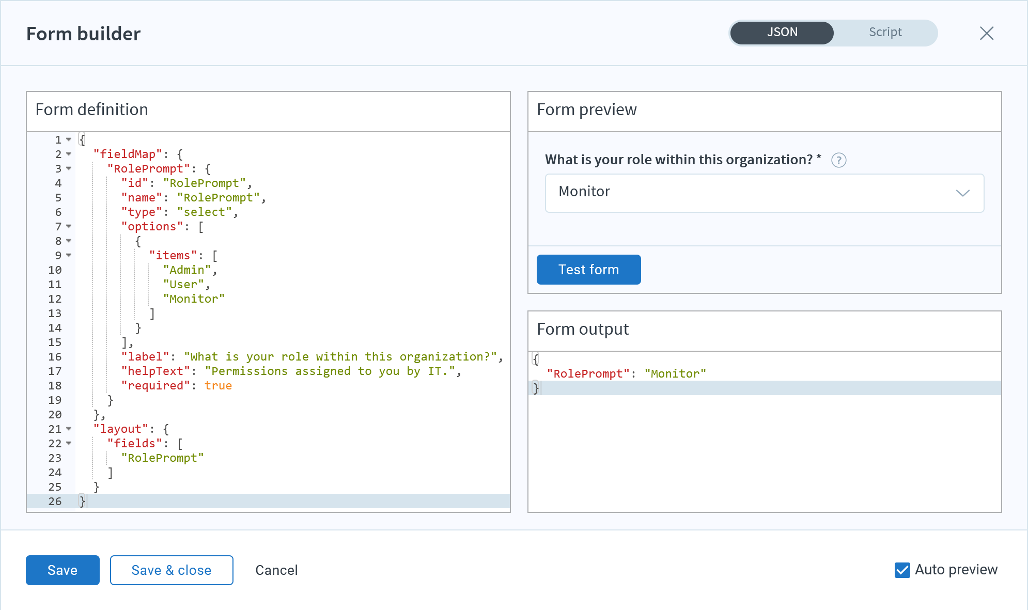The height and width of the screenshot is (610, 1028).
Task: Collapse the layout fold on line 21
Action: click(69, 429)
